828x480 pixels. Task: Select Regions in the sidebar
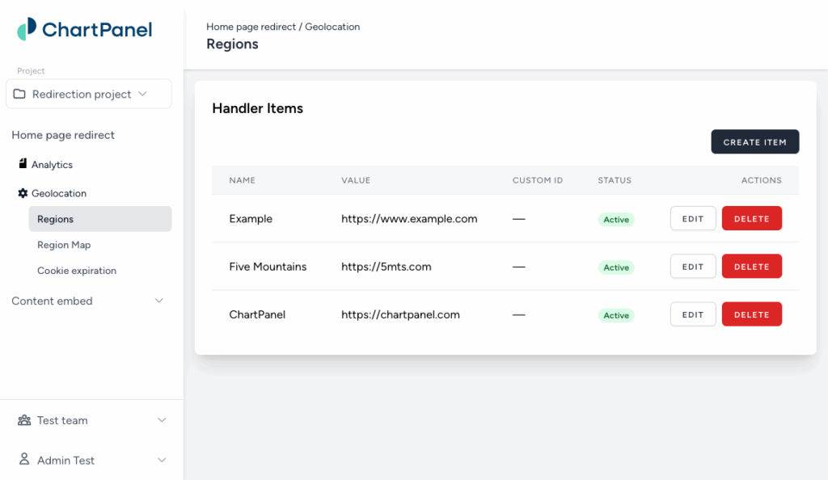[55, 219]
